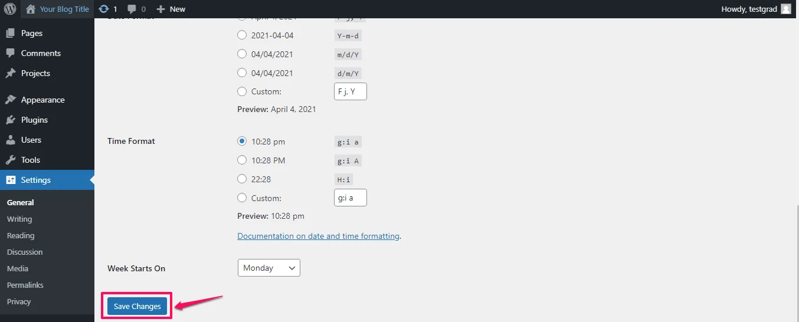
Task: Click the custom date format text field
Action: 350,91
